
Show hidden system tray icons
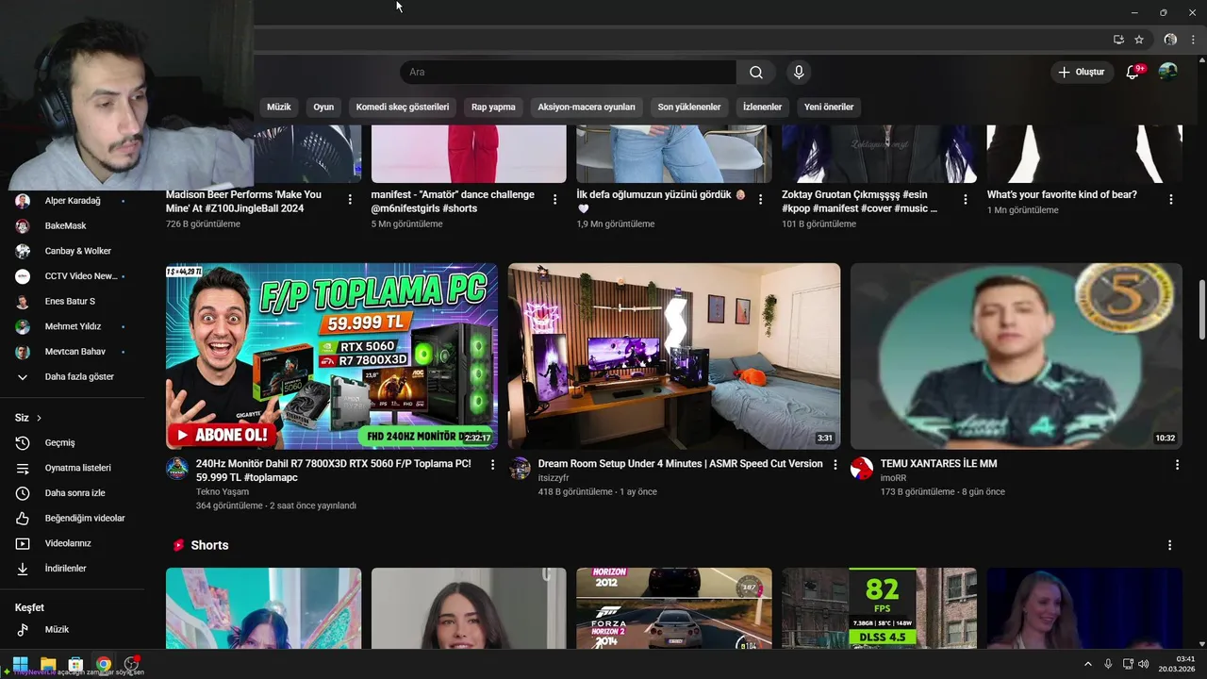click(1087, 664)
